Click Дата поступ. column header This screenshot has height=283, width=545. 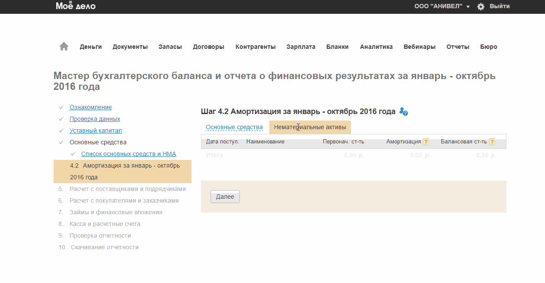(x=222, y=142)
